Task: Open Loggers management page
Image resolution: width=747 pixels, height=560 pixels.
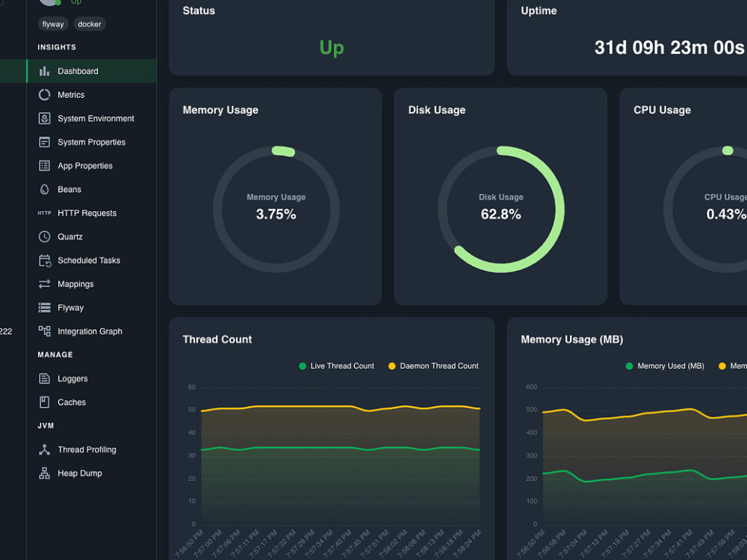Action: [x=91, y=379]
